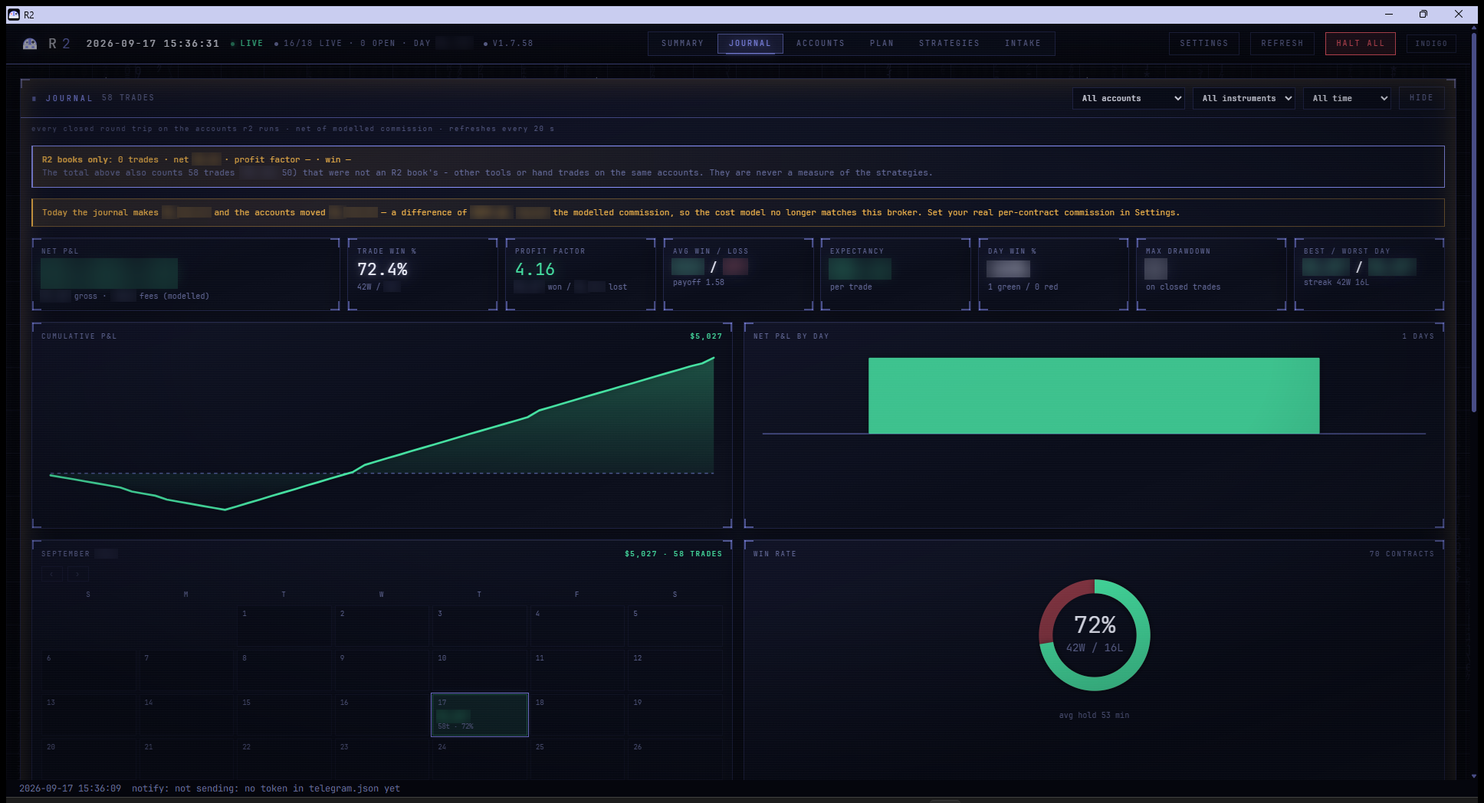Click the clock '2026-09-17 15:36:31'

pos(153,44)
